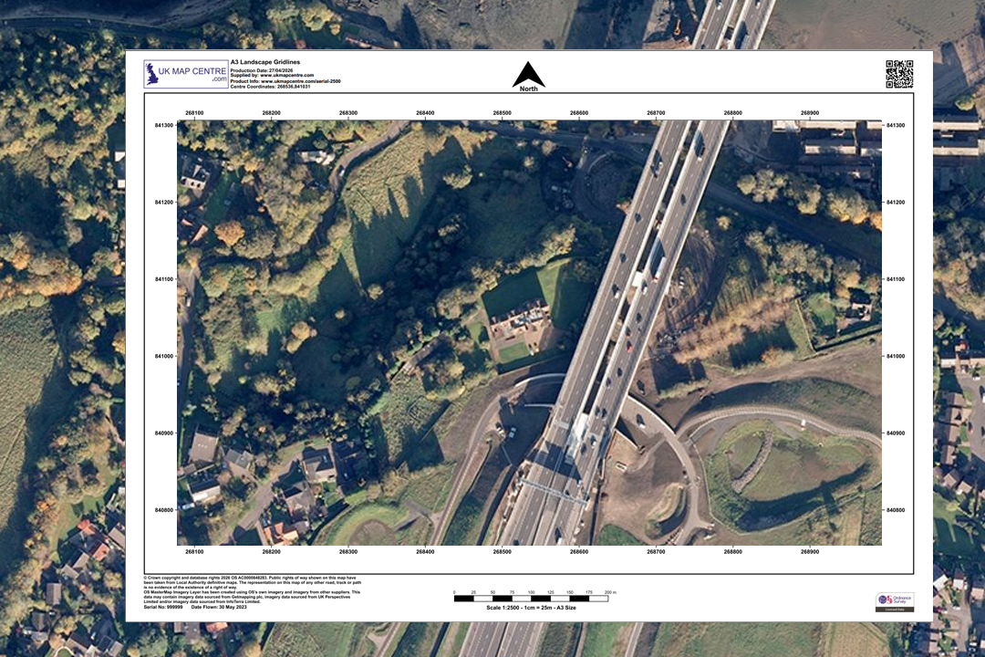
Task: Click the UK Map Centre logo
Action: click(184, 73)
